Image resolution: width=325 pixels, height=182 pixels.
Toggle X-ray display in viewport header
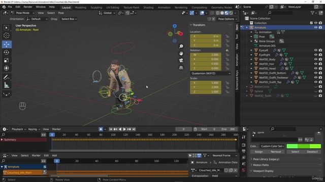tap(212, 13)
